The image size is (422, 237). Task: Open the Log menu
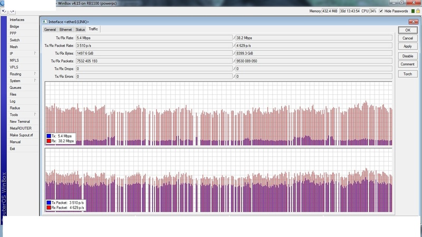click(x=12, y=101)
